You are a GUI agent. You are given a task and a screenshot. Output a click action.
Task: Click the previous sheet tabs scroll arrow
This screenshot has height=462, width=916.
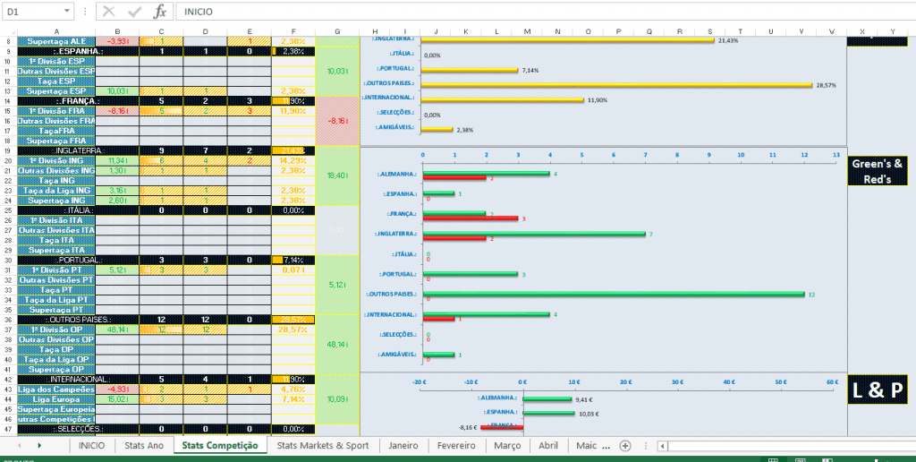click(20, 446)
